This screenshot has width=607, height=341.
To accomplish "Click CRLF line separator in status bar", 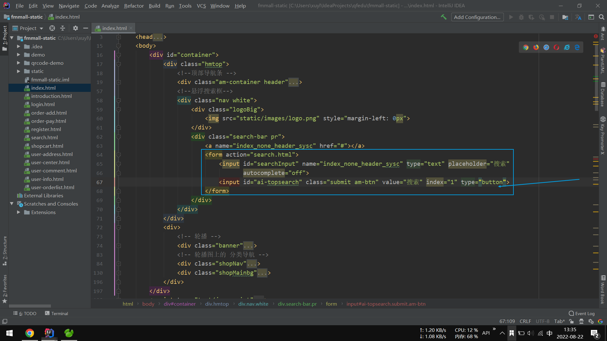I will pyautogui.click(x=525, y=321).
